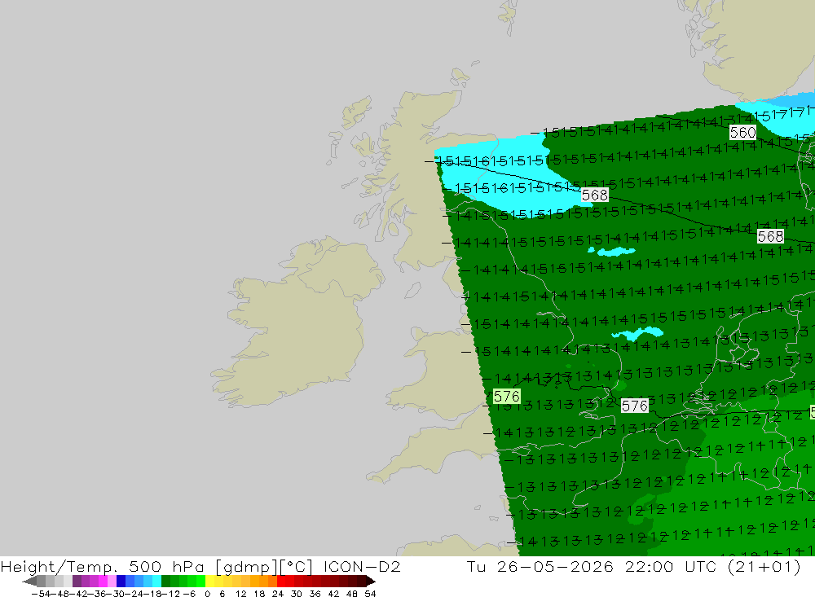
Task: Click the '54' value at the scale end
Action: tap(370, 594)
